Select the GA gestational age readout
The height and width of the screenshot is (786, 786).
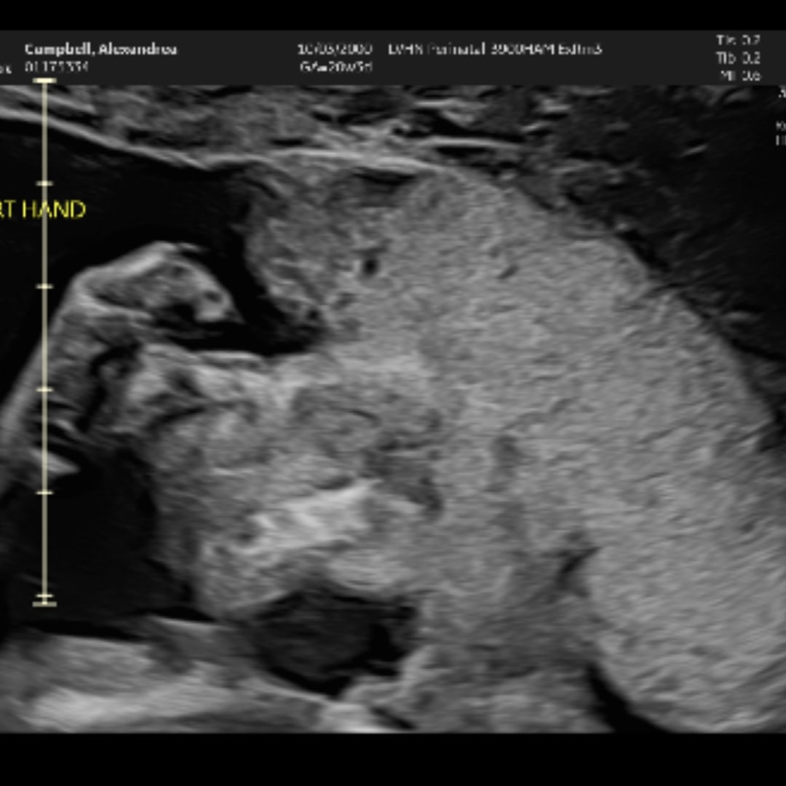coord(336,66)
